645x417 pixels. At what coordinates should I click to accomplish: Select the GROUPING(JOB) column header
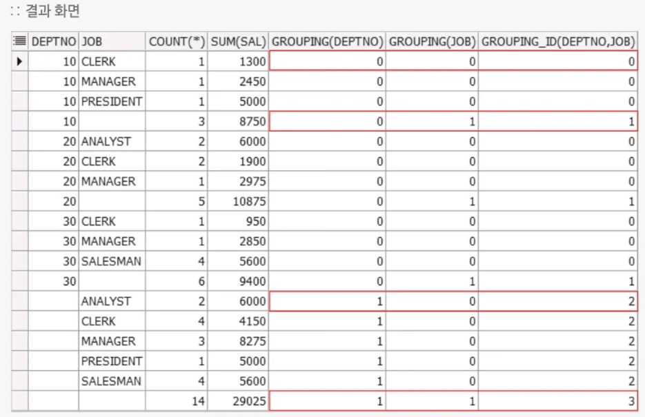click(x=432, y=41)
